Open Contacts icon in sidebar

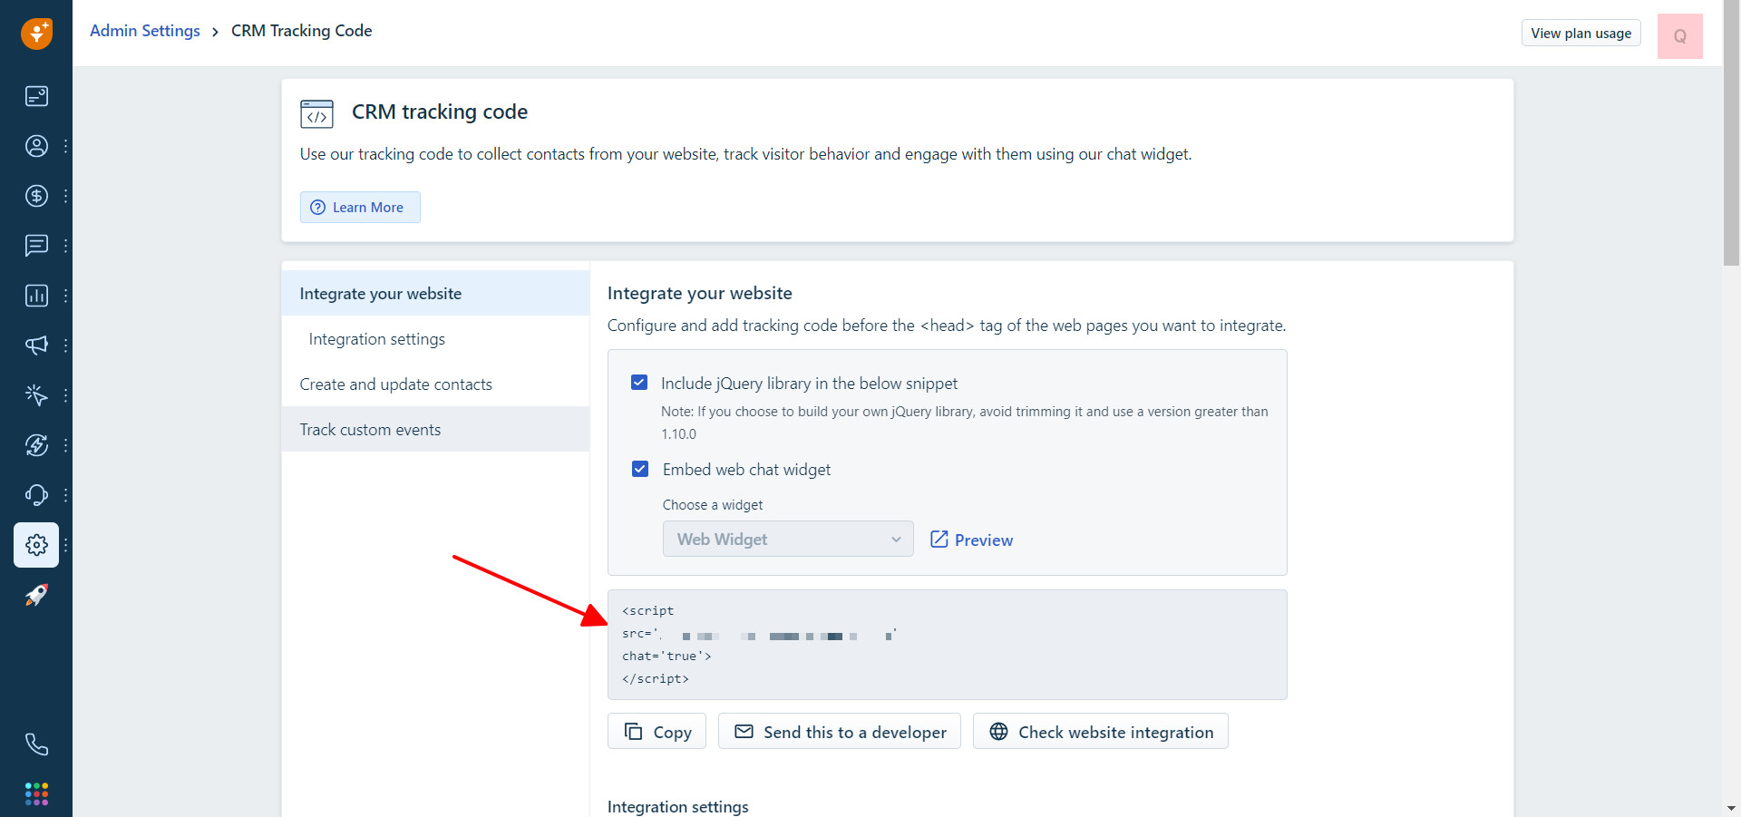[36, 146]
